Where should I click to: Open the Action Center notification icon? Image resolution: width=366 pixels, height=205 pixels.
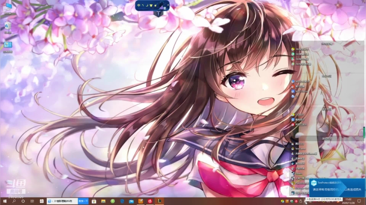[359, 201]
